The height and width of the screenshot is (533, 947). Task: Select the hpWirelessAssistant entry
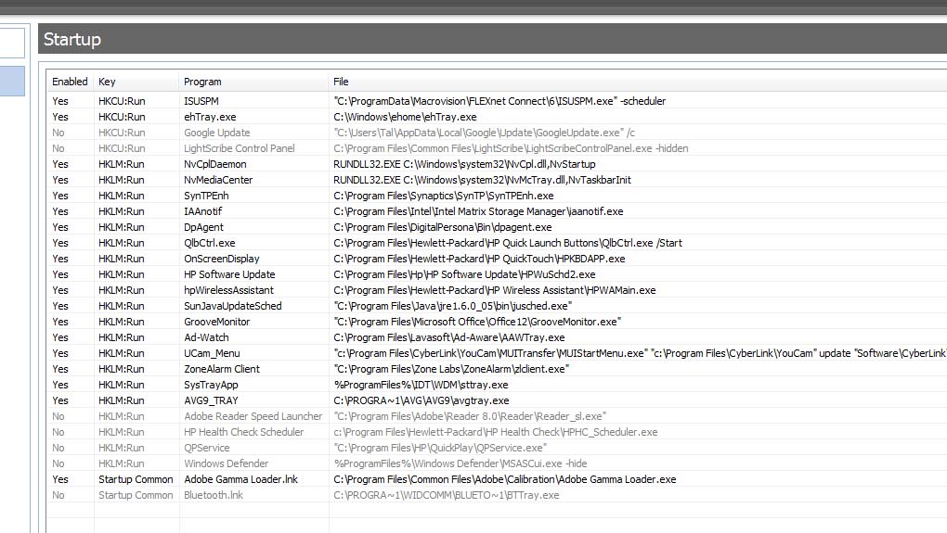point(229,290)
